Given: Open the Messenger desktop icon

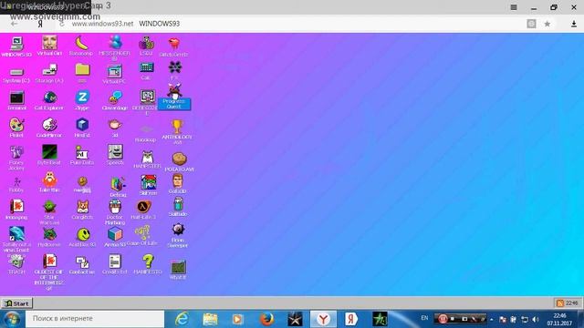Looking at the screenshot, I should [x=115, y=43].
